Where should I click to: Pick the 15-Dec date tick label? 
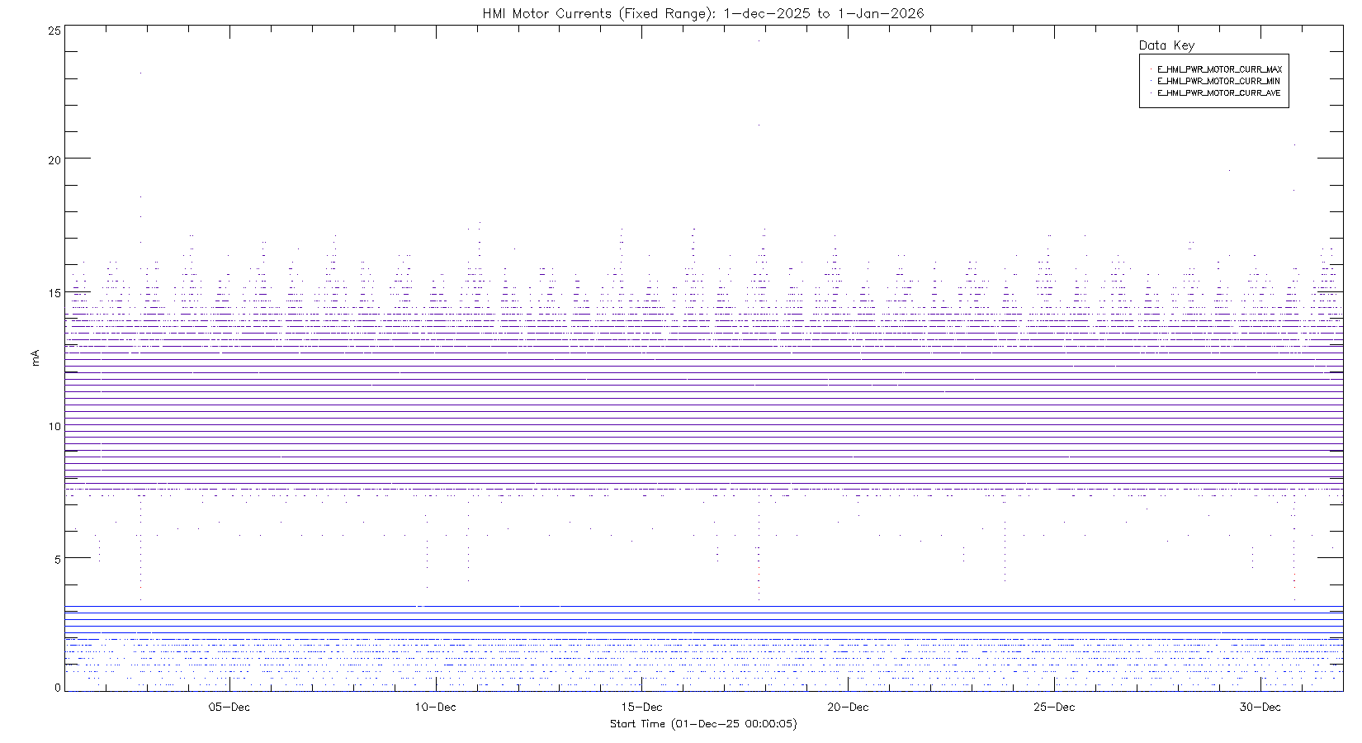pyautogui.click(x=641, y=707)
